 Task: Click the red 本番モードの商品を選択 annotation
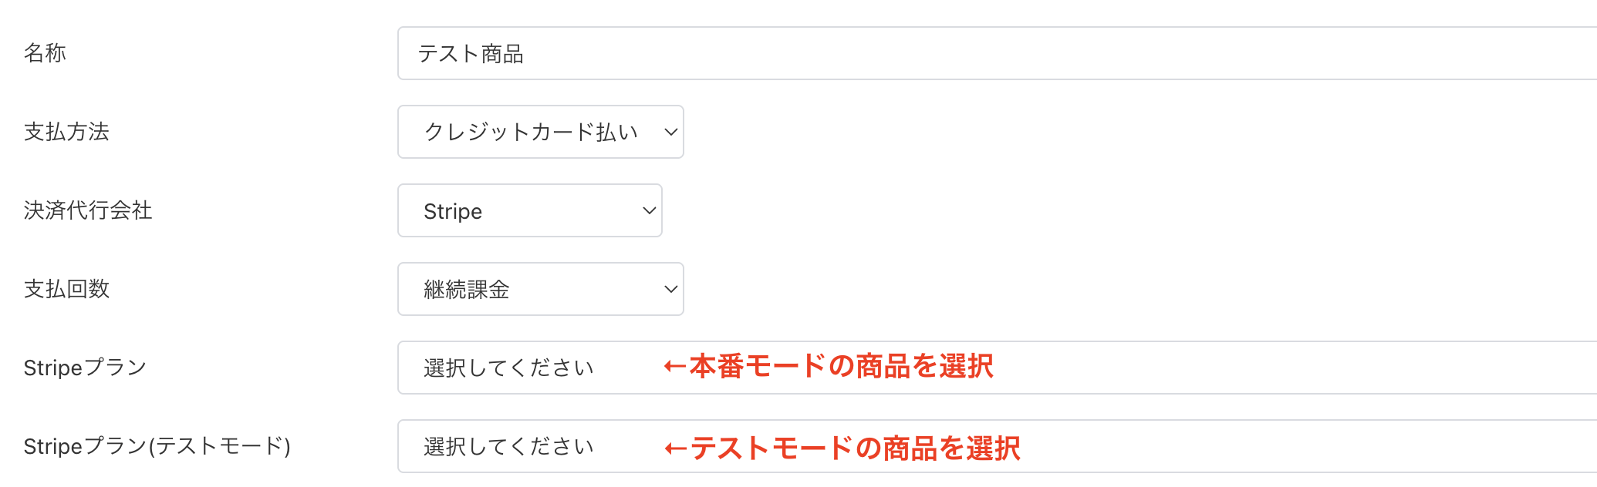tap(829, 367)
